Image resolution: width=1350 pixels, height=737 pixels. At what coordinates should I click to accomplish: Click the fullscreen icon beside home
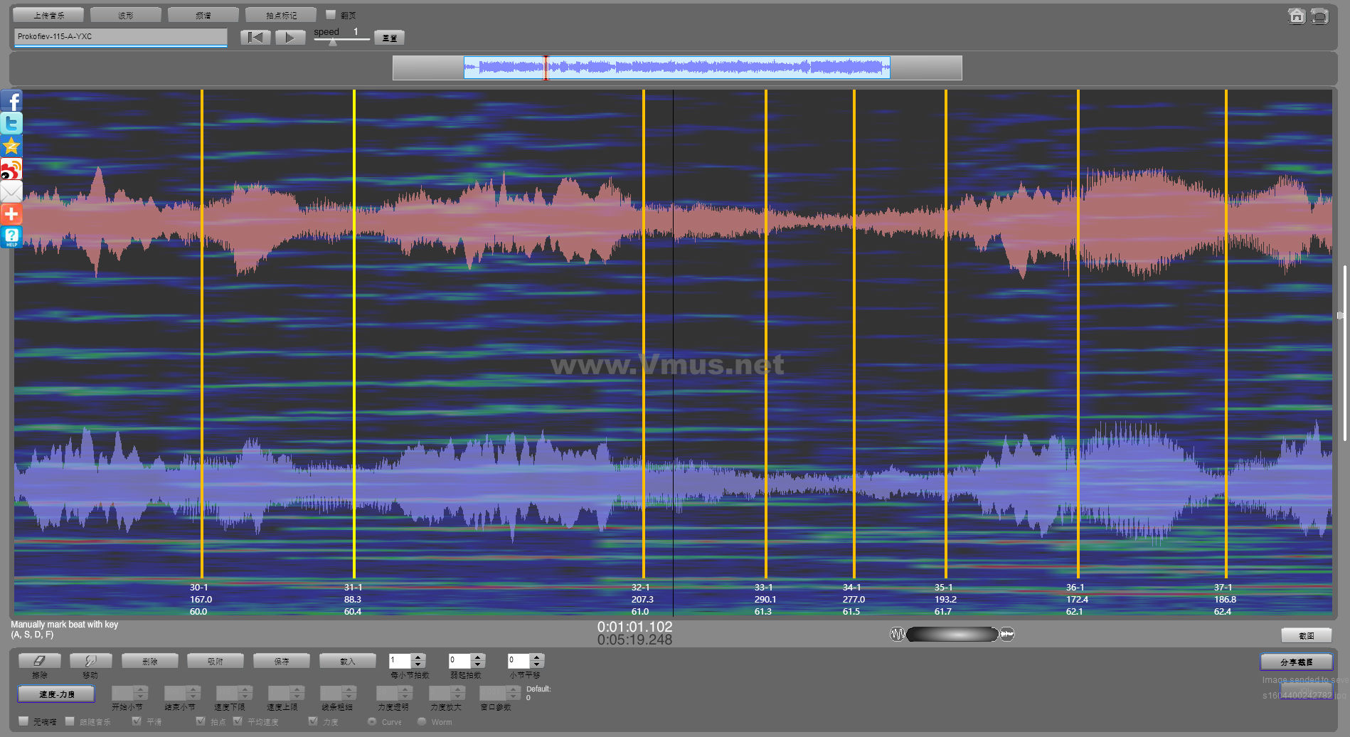click(1319, 16)
